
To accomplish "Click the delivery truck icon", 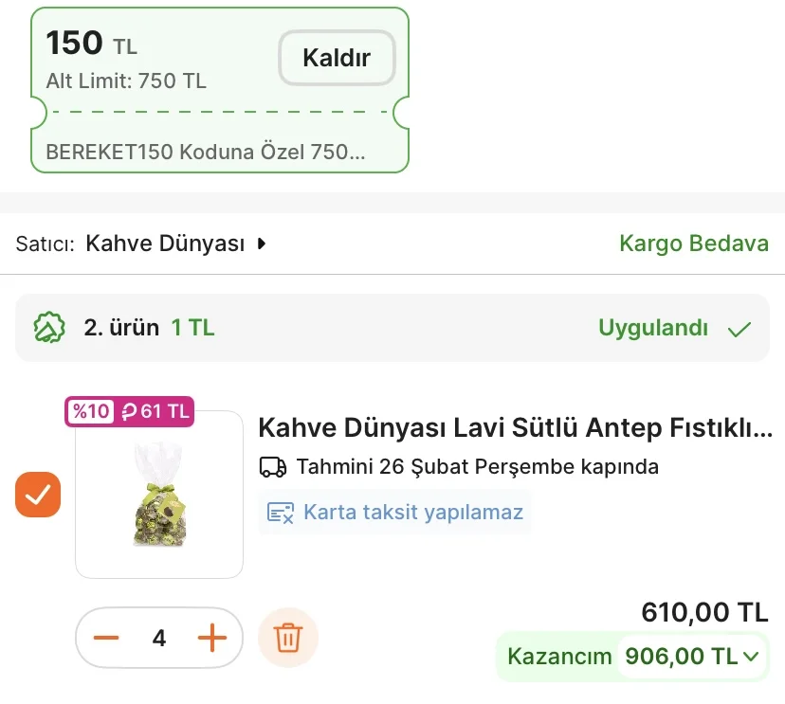I will point(273,467).
